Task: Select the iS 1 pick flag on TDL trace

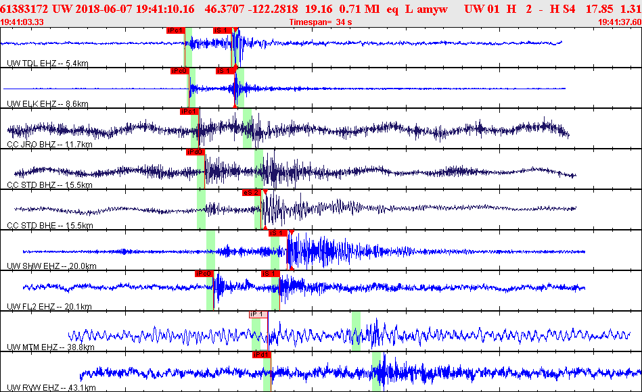Action: 223,30
